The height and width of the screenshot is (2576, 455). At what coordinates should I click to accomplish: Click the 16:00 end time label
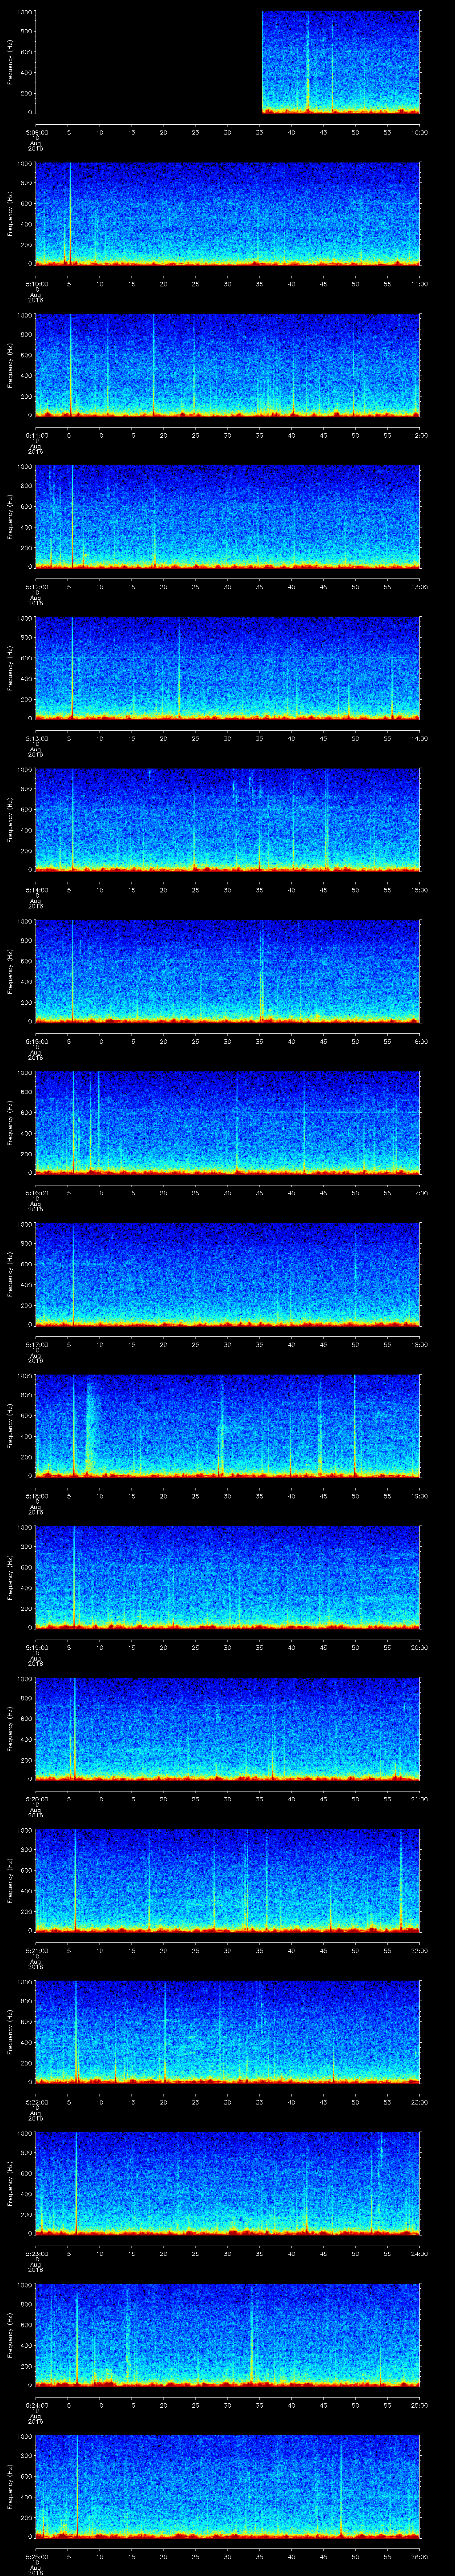coord(420,1041)
